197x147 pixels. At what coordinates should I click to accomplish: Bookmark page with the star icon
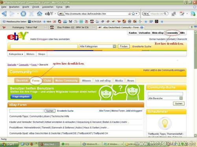[x=133, y=14]
